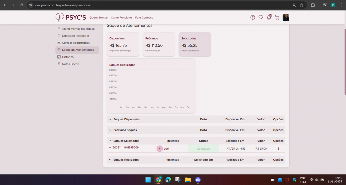346x185 pixels.
Task: Select the Solicitados R$ 55,25 card
Action: pos(195,44)
